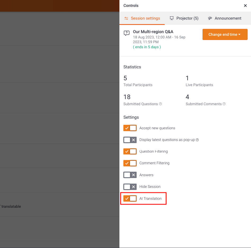The image size is (251, 248).
Task: Disable the AI Translation toggle
Action: 130,198
